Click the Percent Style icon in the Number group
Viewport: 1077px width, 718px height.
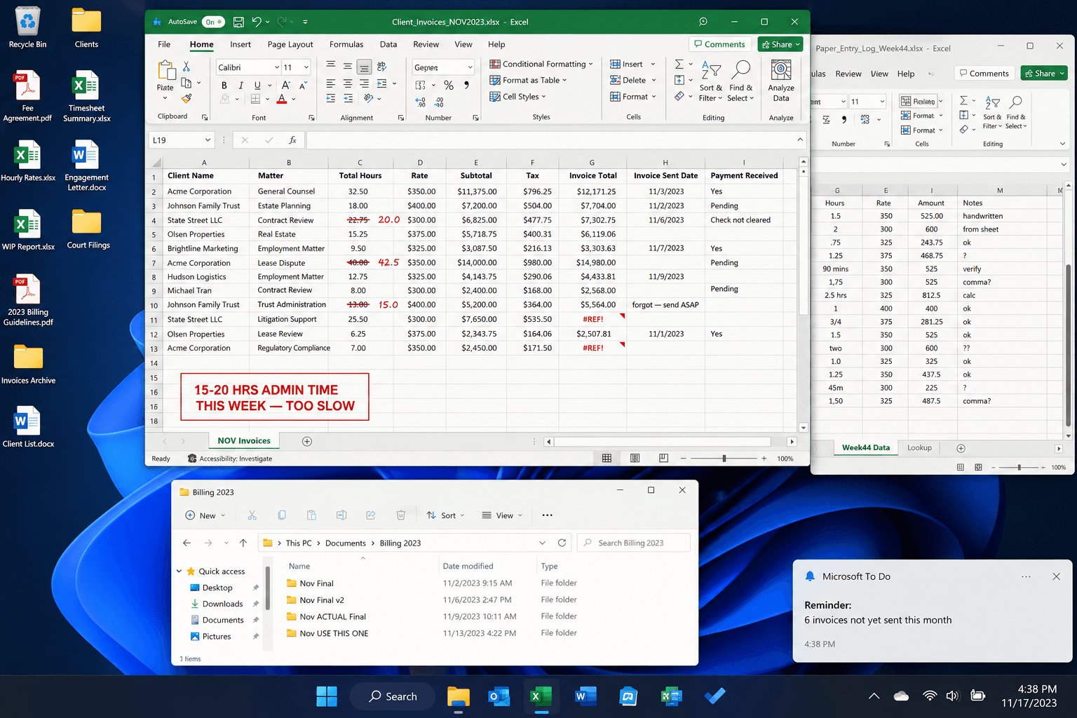tap(449, 86)
